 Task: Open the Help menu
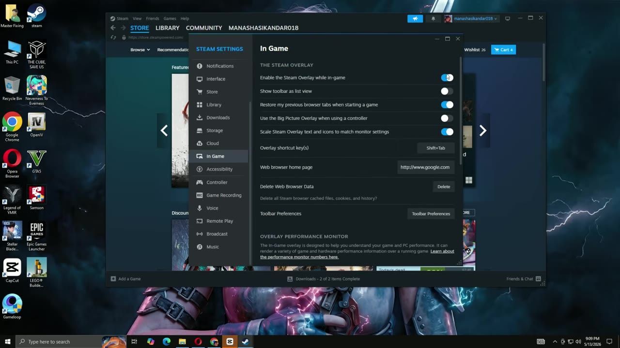click(x=185, y=18)
